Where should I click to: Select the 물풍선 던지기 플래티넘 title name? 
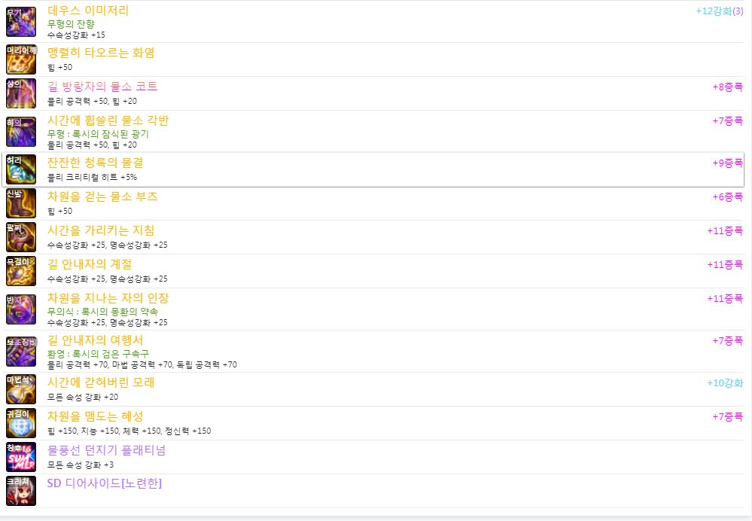[106, 450]
